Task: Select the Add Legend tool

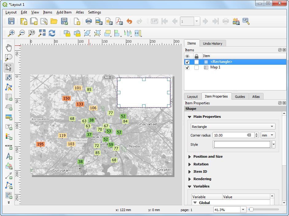Action: point(9,136)
